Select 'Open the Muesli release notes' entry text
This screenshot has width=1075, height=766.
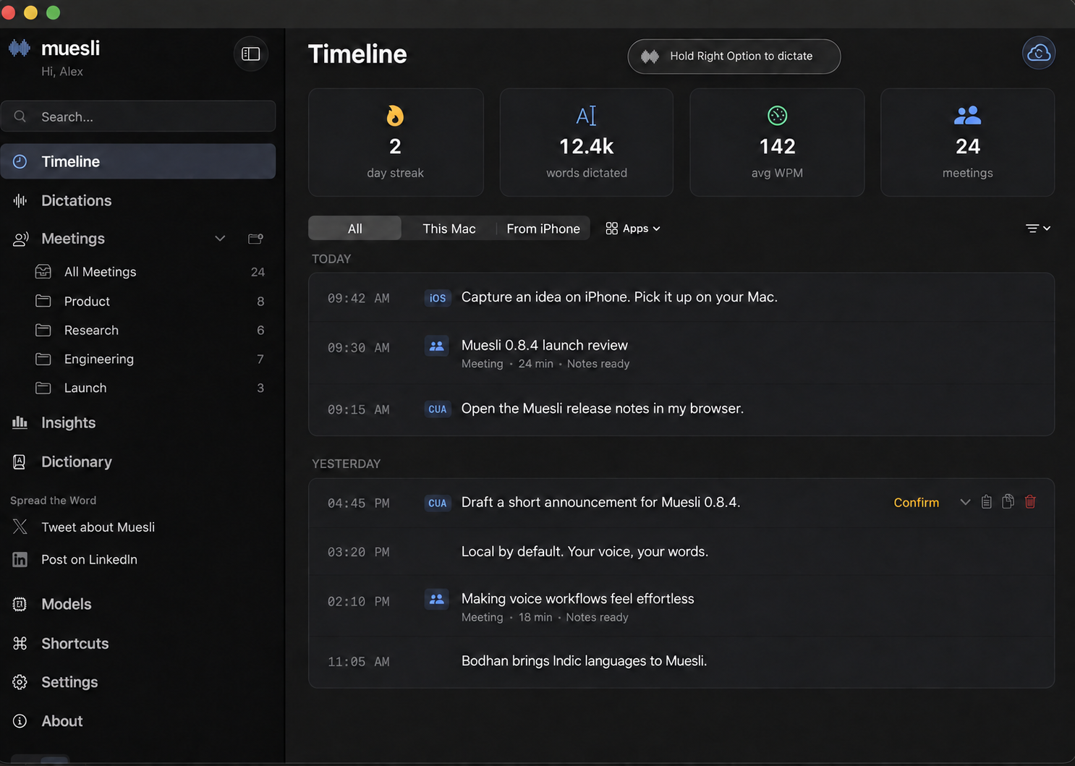click(x=603, y=409)
